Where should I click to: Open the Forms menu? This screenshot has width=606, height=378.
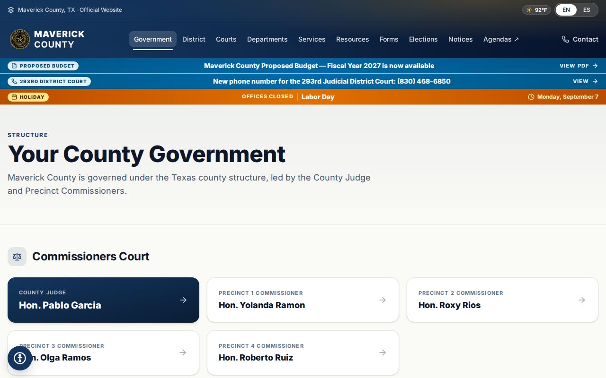click(x=389, y=39)
